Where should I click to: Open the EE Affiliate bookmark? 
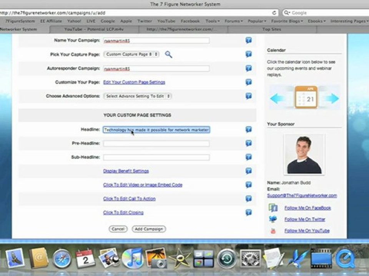click(x=51, y=21)
